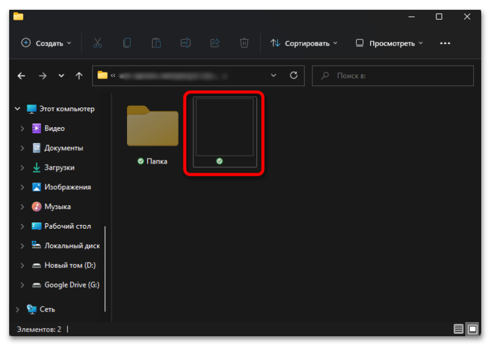The height and width of the screenshot is (346, 491).
Task: Click the Cut scissors icon
Action: [98, 43]
